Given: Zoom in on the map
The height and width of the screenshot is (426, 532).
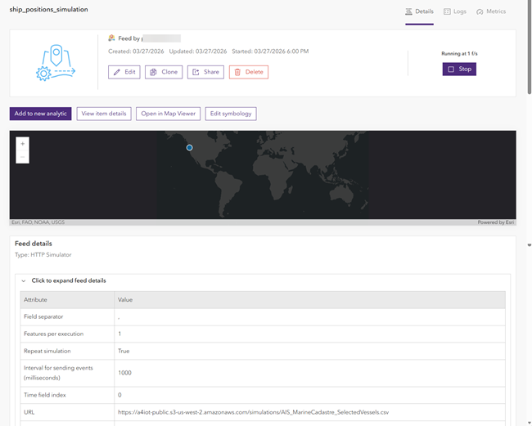Looking at the screenshot, I should 22,144.
